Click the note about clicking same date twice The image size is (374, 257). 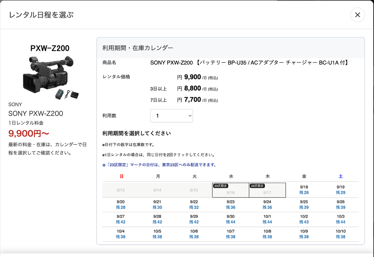(158, 155)
